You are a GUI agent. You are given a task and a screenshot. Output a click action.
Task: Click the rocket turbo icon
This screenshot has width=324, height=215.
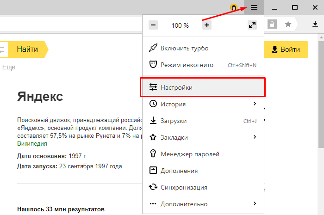(x=153, y=48)
